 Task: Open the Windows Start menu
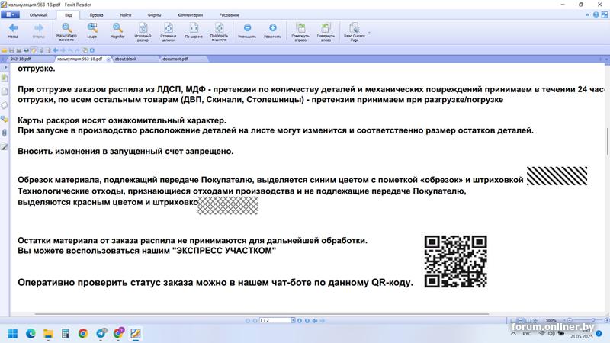point(13,334)
